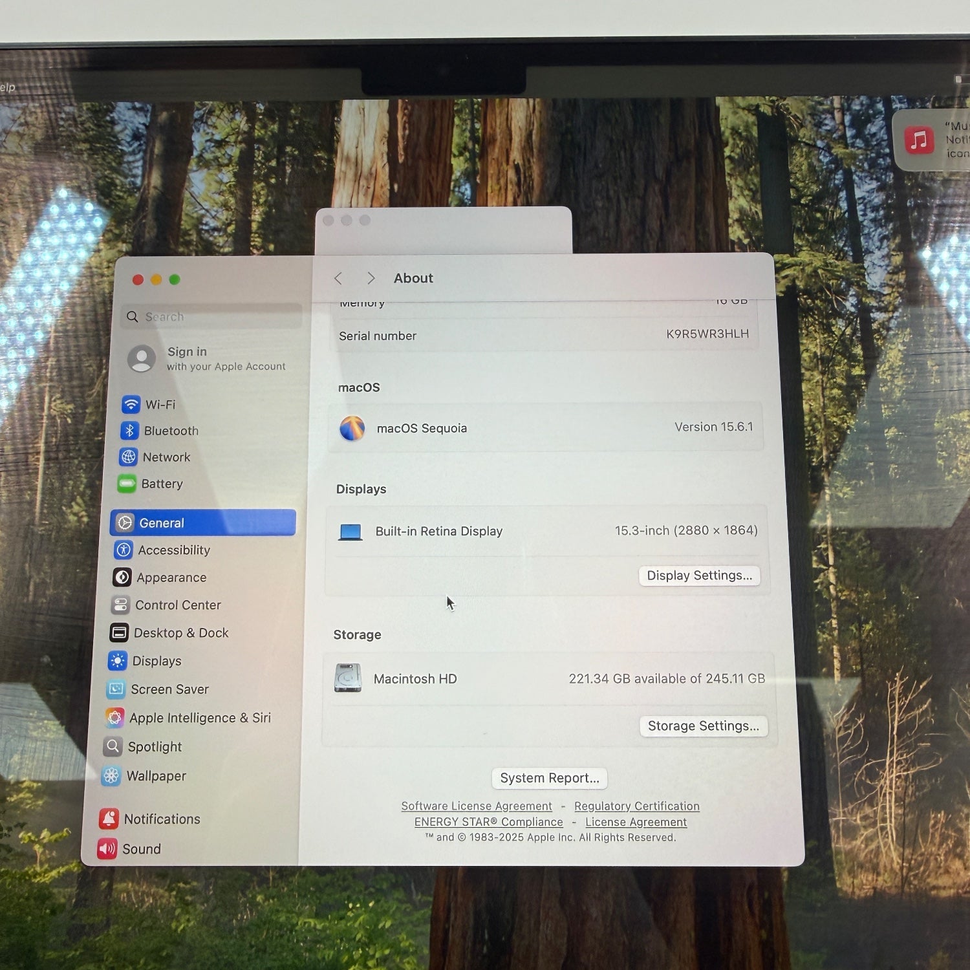Open the System Report
970x970 pixels.
549,778
